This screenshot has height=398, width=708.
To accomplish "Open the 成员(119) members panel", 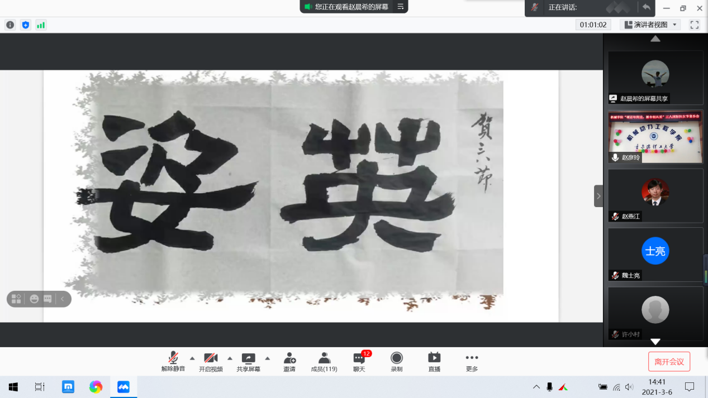I will pyautogui.click(x=324, y=362).
